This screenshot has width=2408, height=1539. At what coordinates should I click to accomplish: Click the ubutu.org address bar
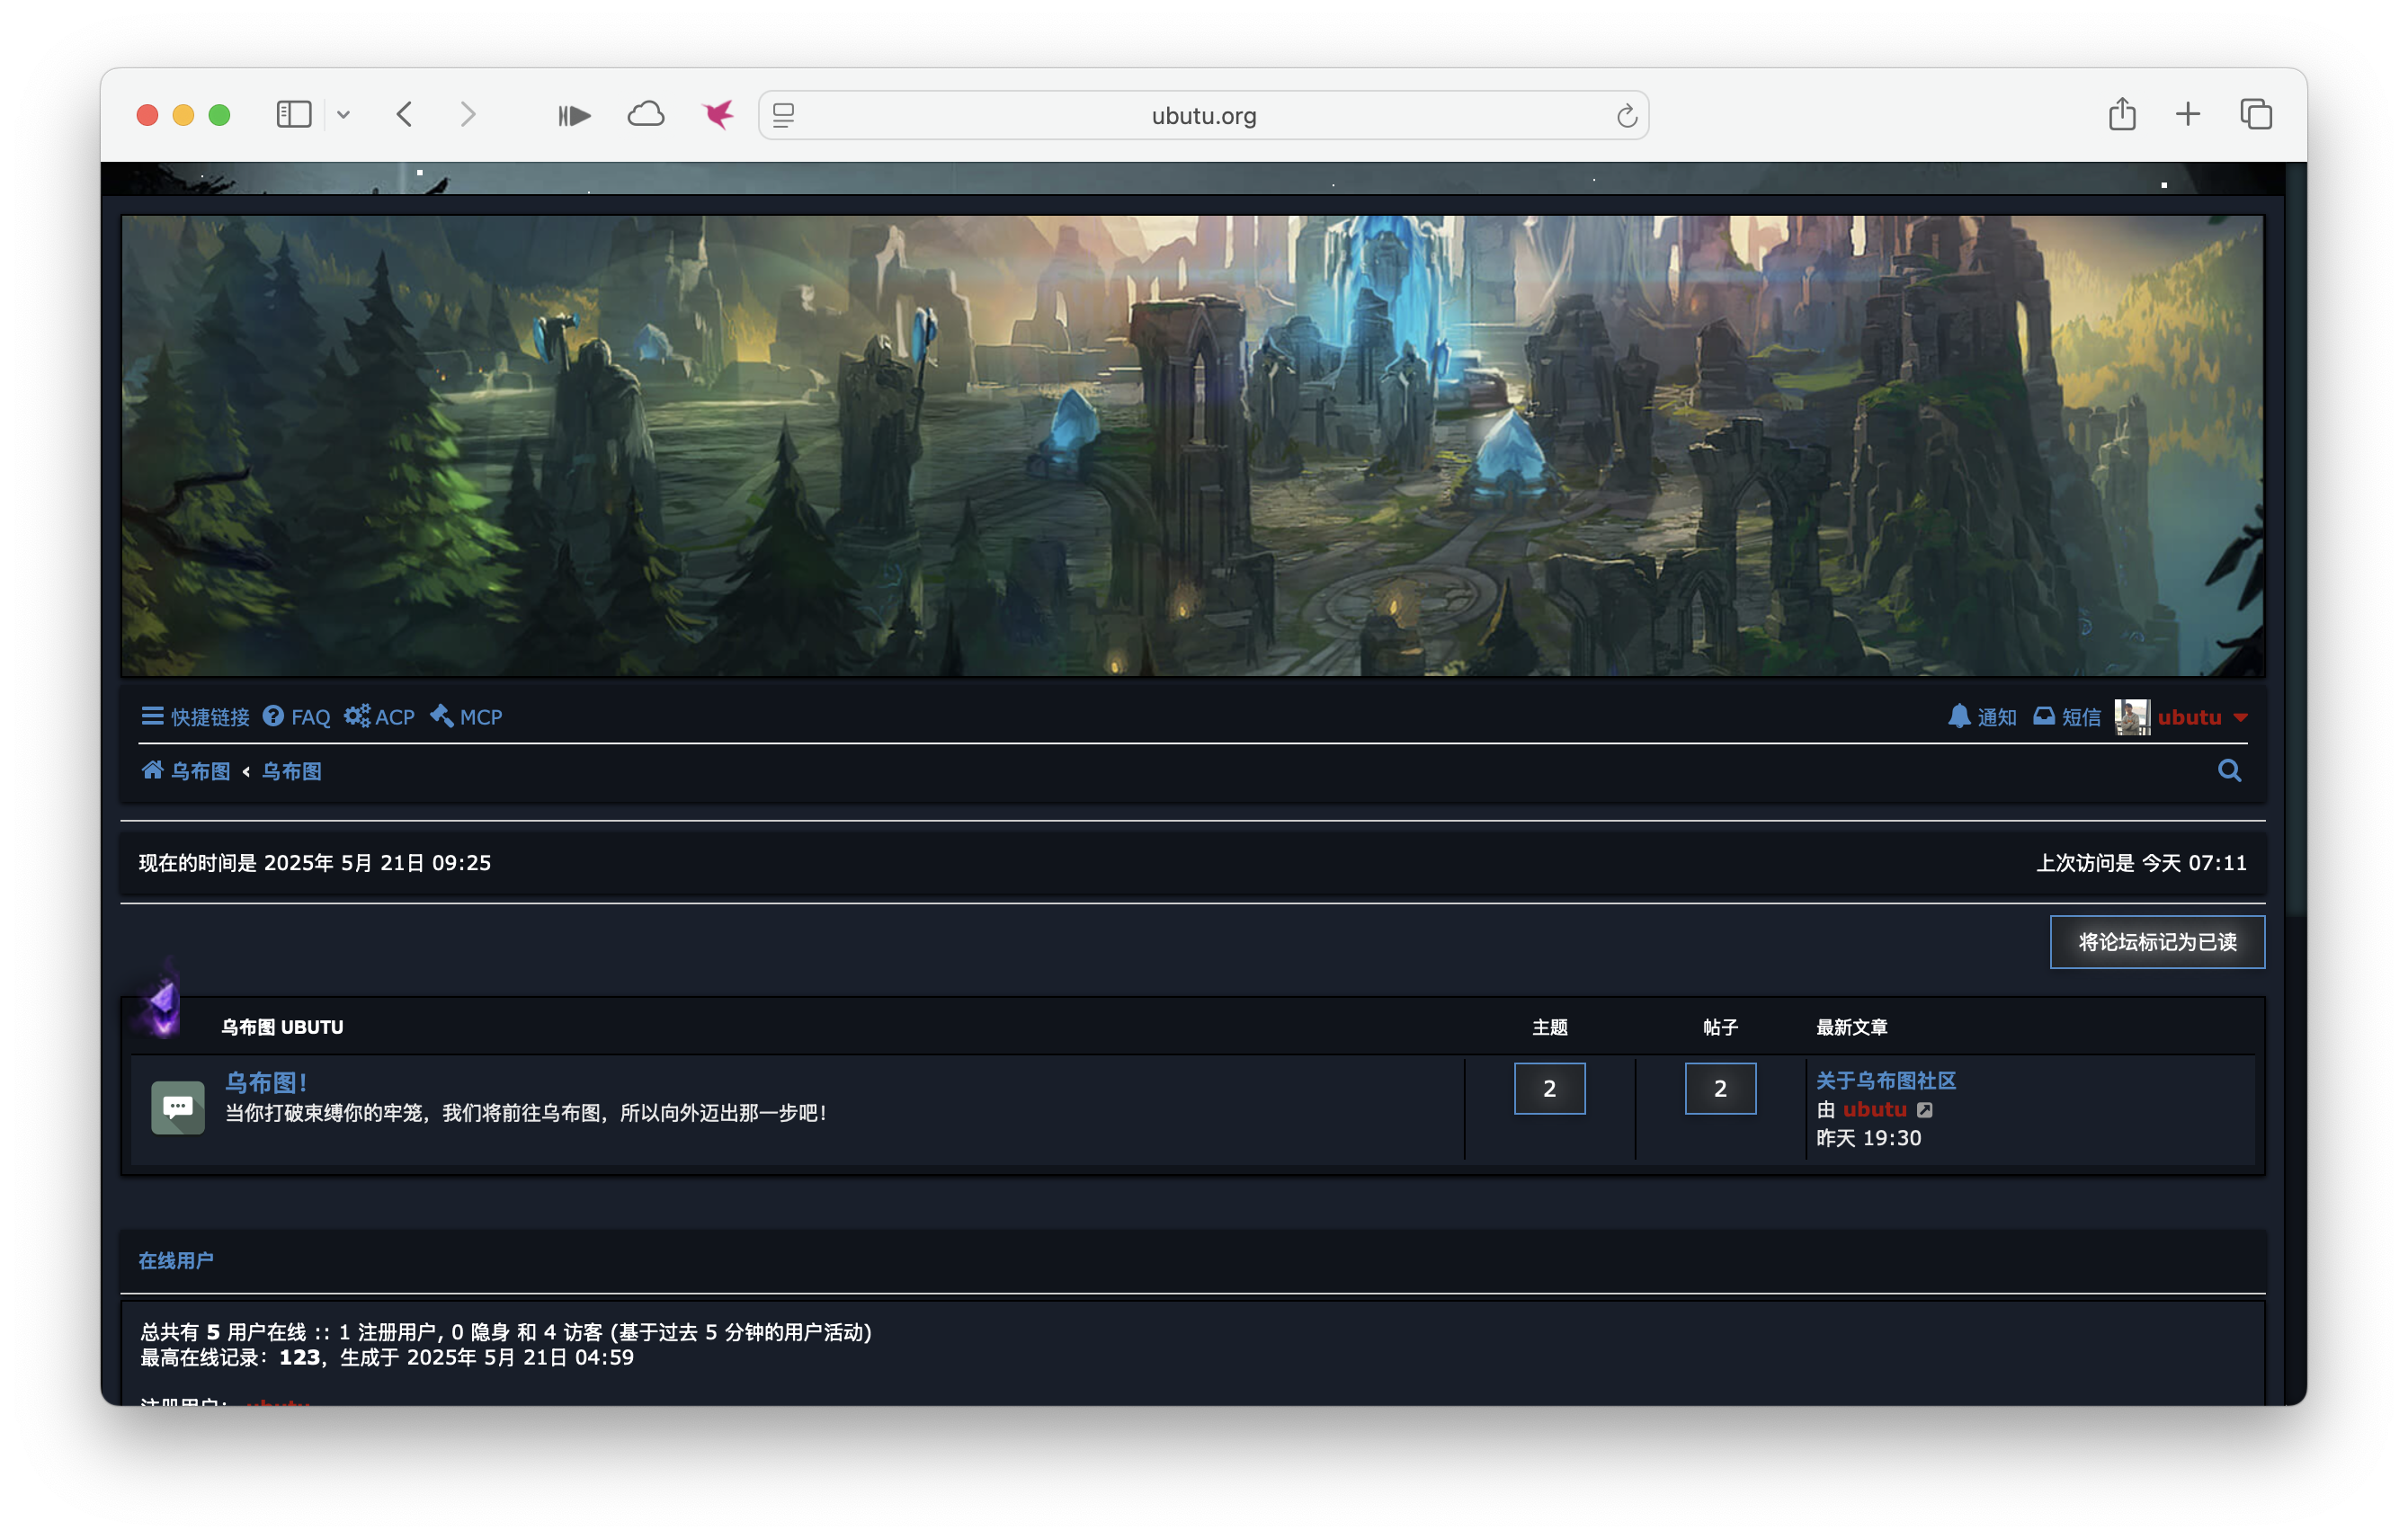click(1203, 116)
